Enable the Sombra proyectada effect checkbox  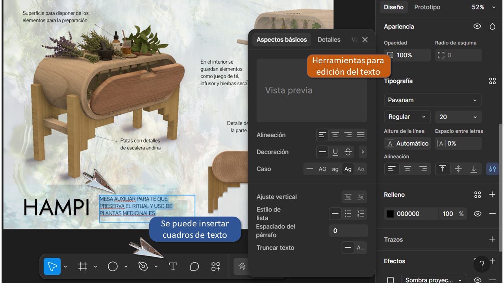390,280
